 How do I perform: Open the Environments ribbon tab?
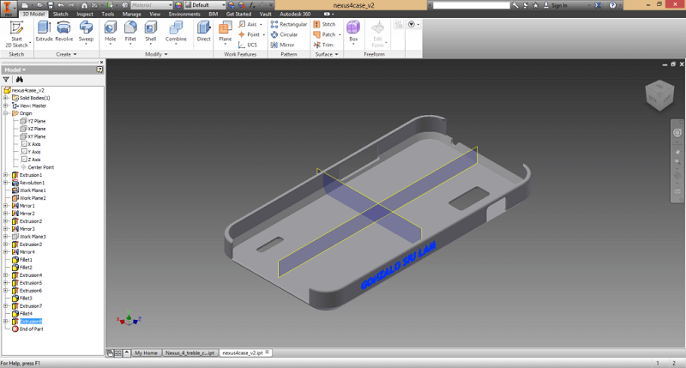184,14
